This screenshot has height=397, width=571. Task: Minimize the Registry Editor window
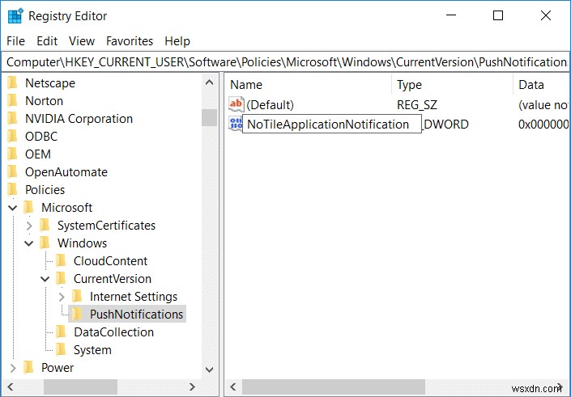point(451,15)
